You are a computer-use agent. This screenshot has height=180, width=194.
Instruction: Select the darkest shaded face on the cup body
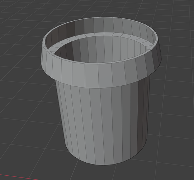(x=141, y=116)
